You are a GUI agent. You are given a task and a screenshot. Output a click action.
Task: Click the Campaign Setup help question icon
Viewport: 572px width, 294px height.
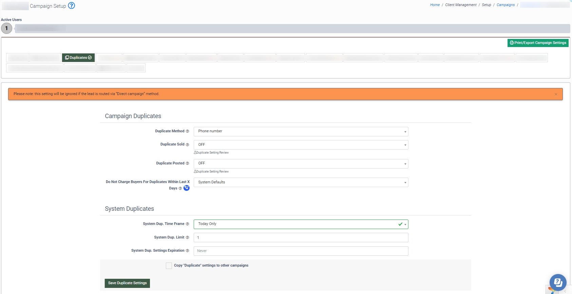pyautogui.click(x=71, y=6)
